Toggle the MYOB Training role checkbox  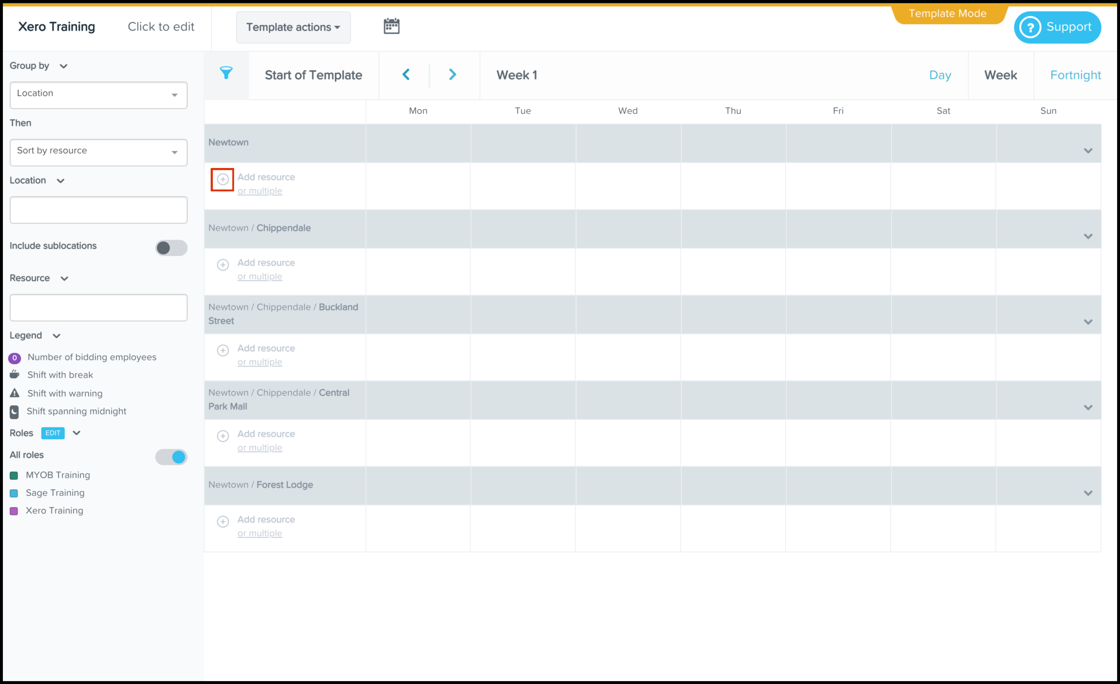pyautogui.click(x=14, y=475)
